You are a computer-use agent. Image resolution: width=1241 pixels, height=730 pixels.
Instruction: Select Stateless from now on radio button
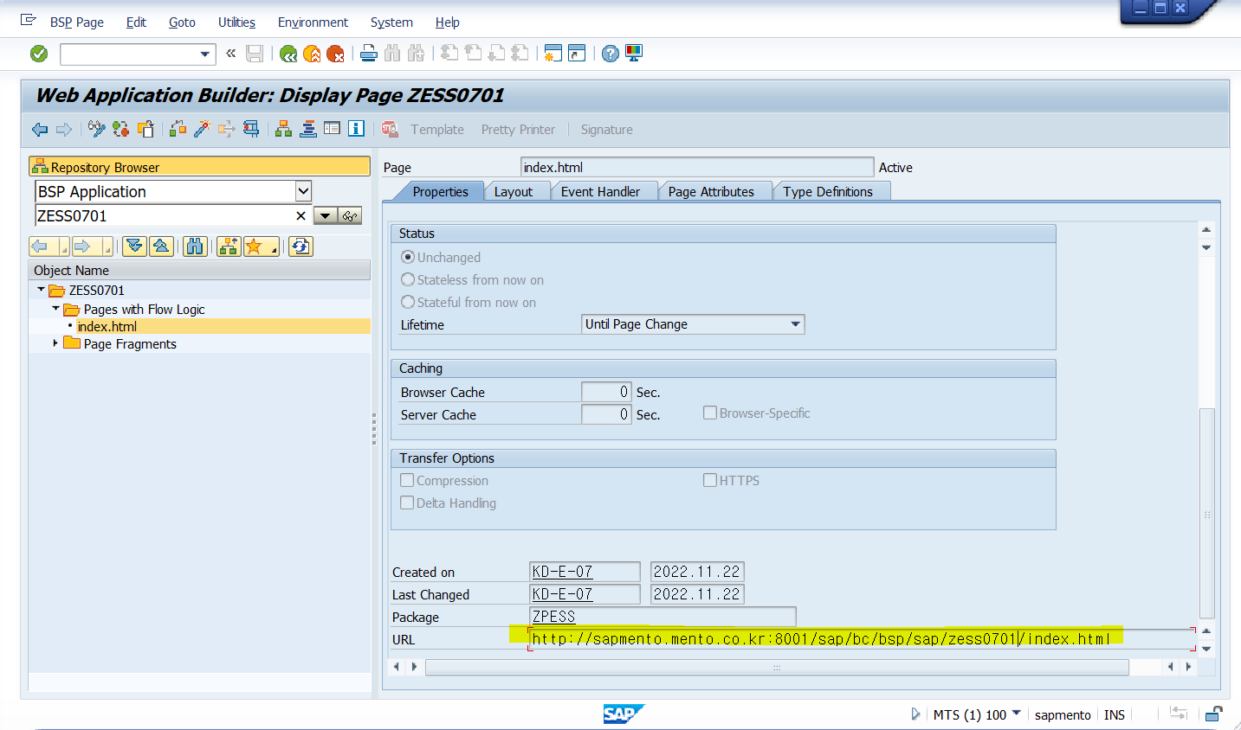point(408,279)
